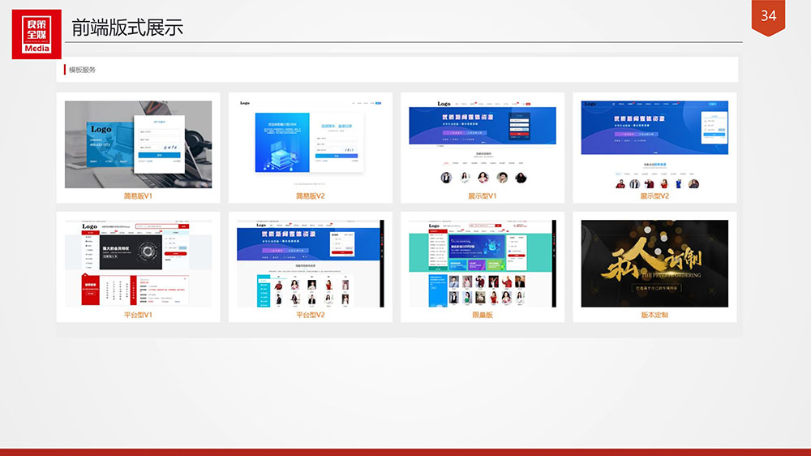Screen dimensions: 811x456
Task: Click the 版本定制 caption label
Action: click(654, 315)
